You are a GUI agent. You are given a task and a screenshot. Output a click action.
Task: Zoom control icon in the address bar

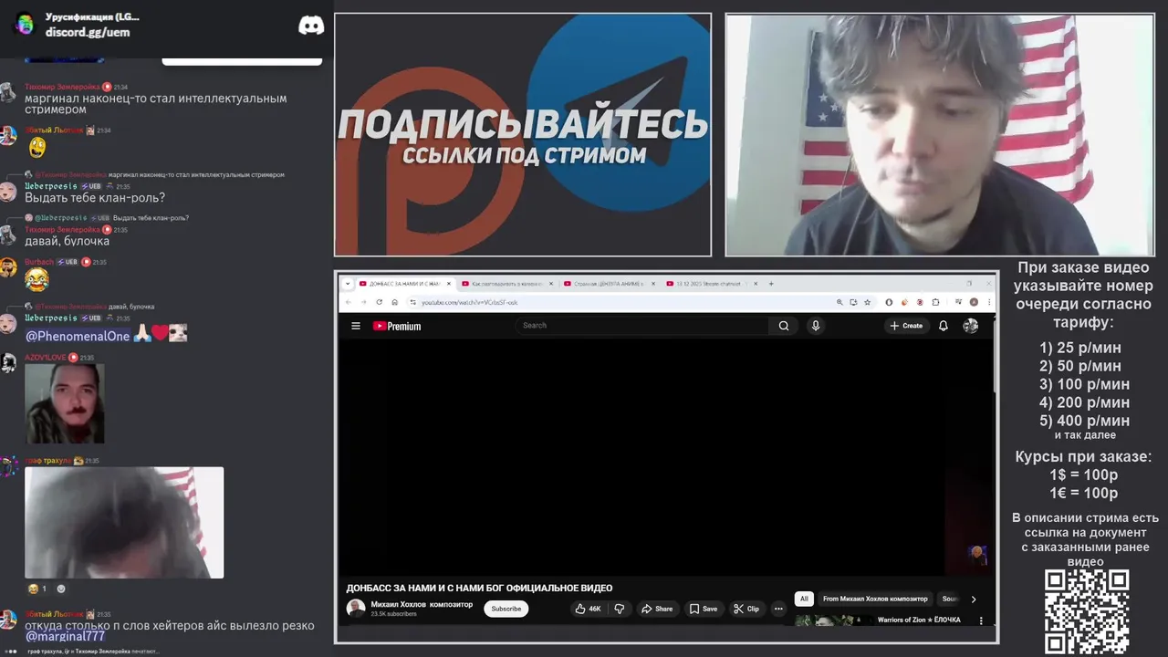839,302
